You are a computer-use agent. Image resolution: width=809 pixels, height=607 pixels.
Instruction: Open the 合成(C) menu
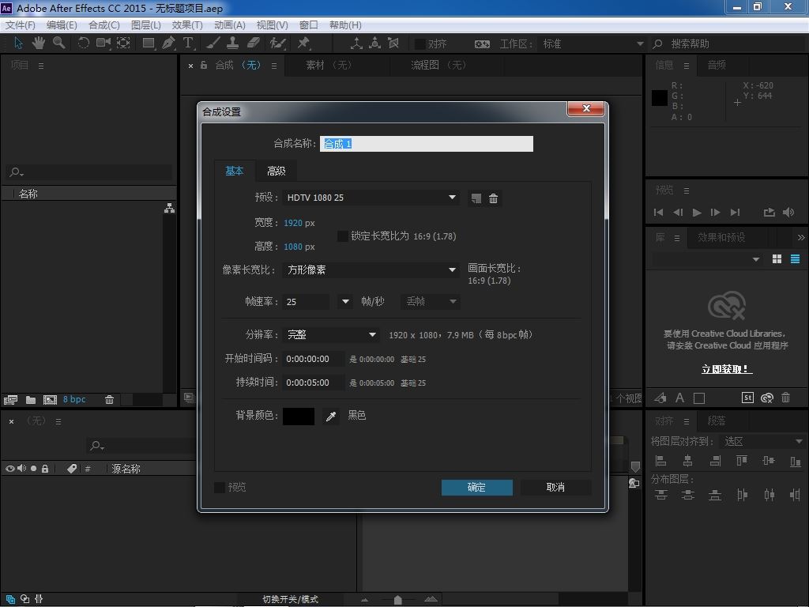[x=104, y=25]
